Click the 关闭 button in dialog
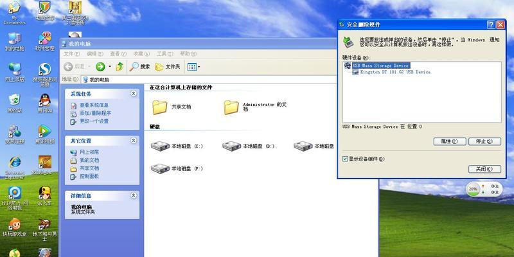The width and height of the screenshot is (514, 257). click(x=484, y=169)
